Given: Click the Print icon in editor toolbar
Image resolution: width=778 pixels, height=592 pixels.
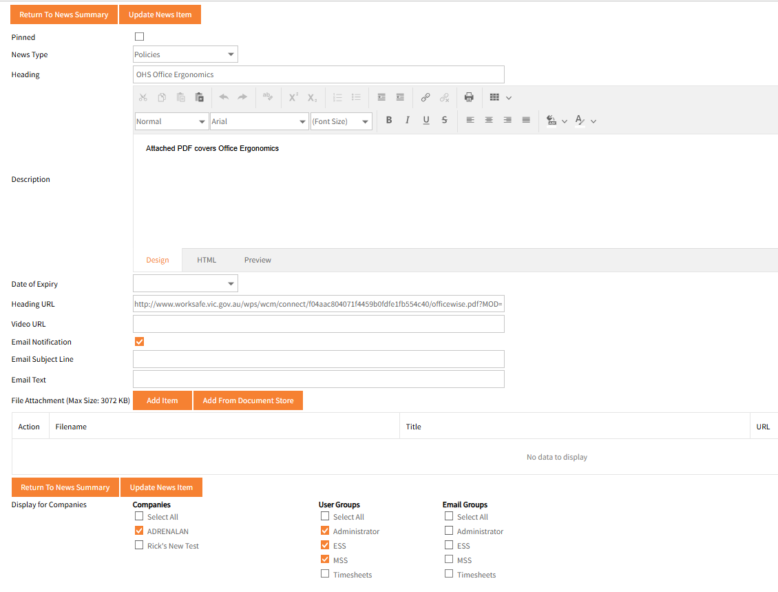Looking at the screenshot, I should pos(469,97).
